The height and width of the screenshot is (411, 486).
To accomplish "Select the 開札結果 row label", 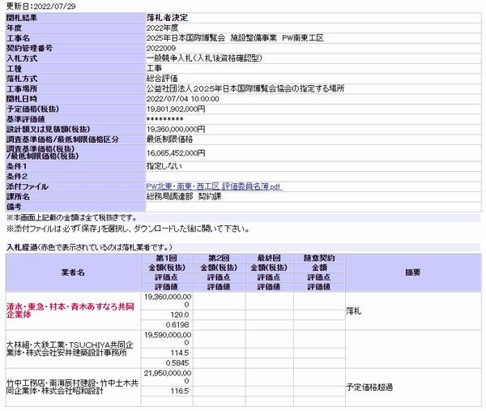I will pos(22,18).
